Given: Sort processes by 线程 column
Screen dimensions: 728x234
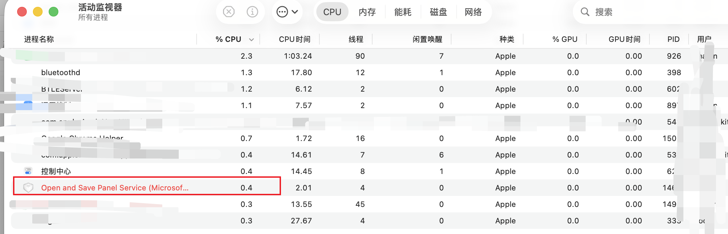Looking at the screenshot, I should (356, 39).
